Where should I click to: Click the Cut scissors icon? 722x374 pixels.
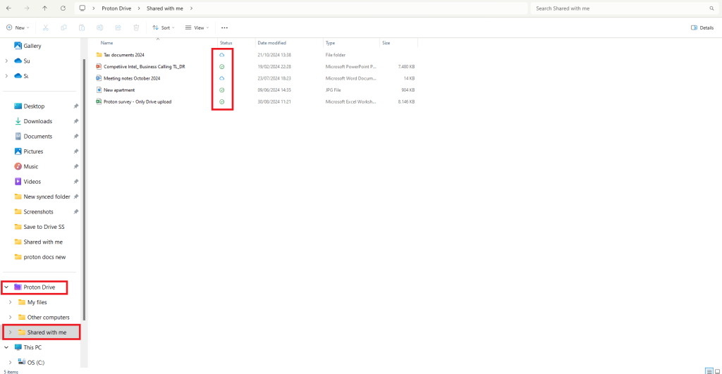[46, 27]
